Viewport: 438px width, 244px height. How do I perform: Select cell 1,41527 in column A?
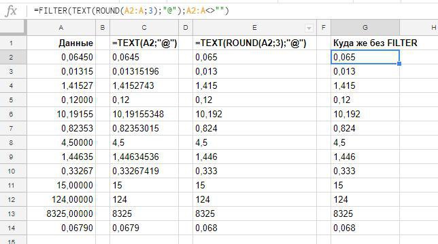61,85
